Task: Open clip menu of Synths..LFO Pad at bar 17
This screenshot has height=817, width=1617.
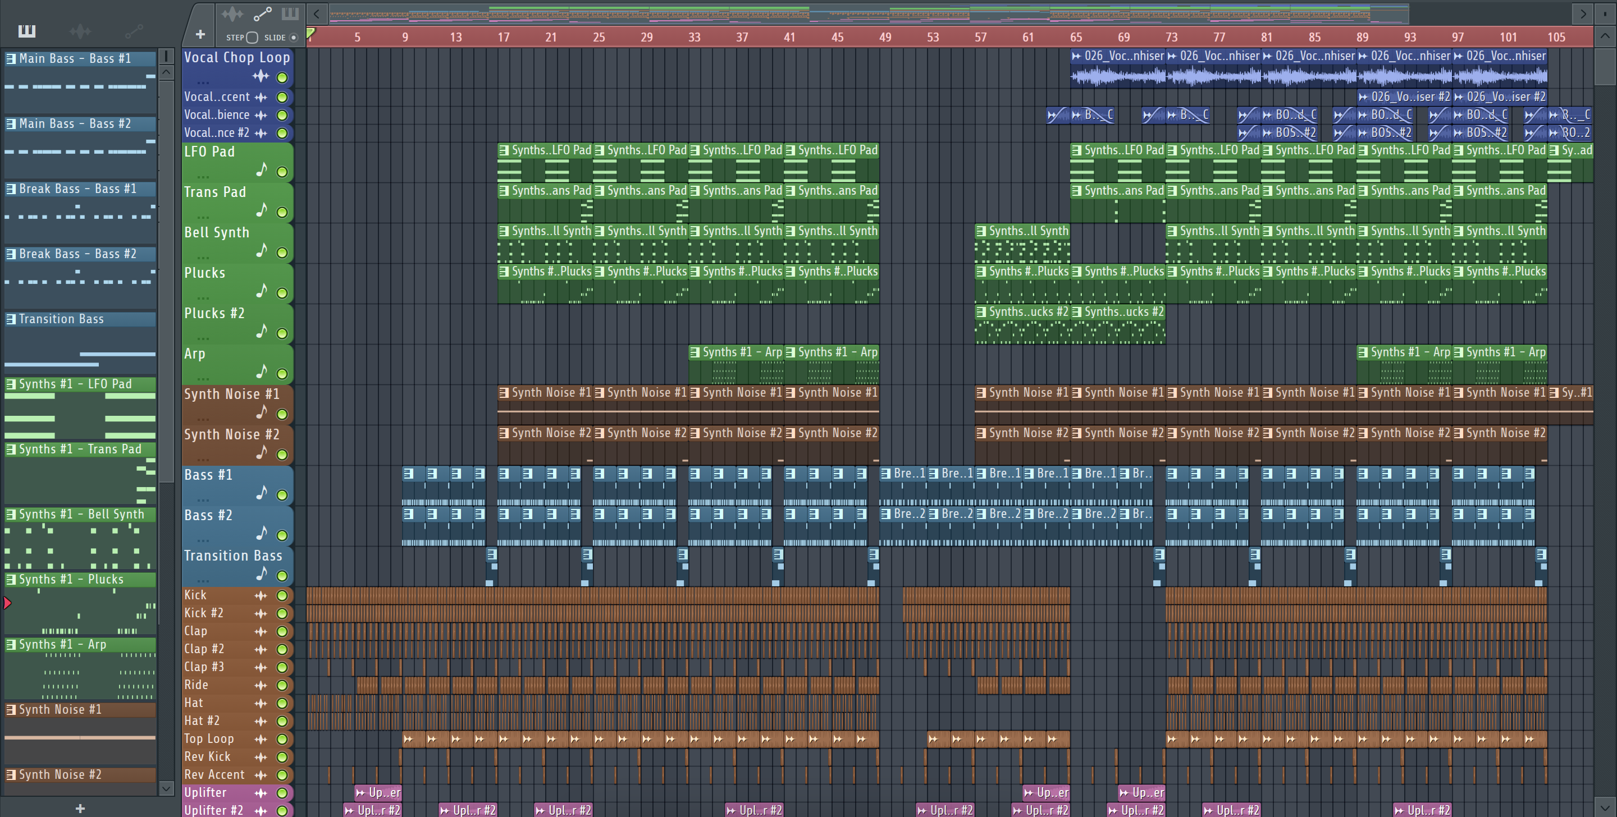Action: coord(504,150)
